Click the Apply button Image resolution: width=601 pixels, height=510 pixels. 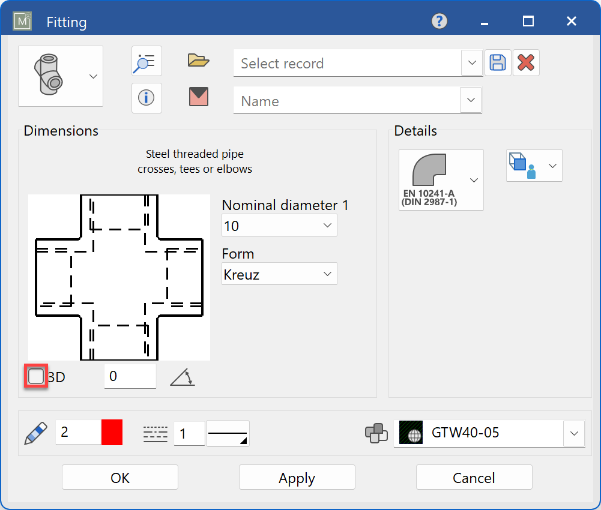click(297, 477)
